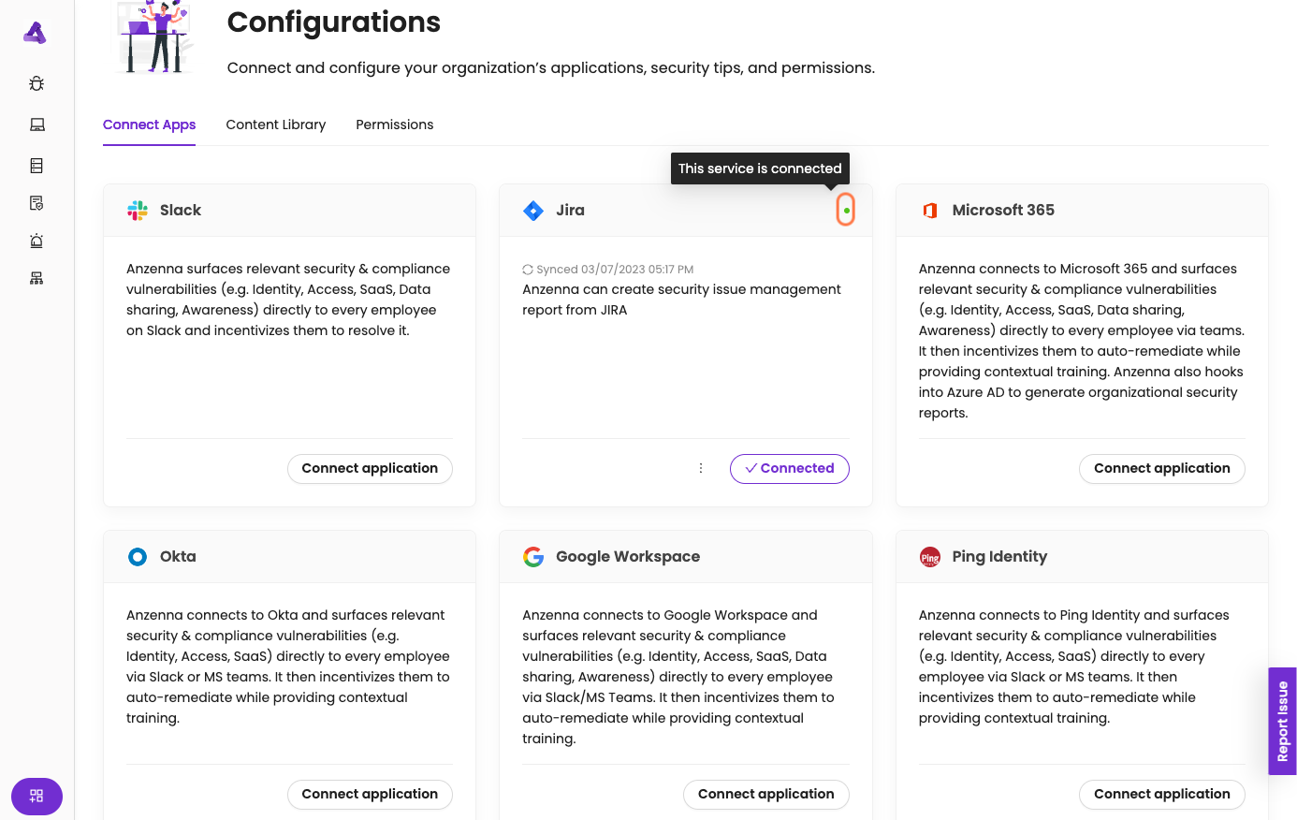Connect the Slack application

pos(370,468)
